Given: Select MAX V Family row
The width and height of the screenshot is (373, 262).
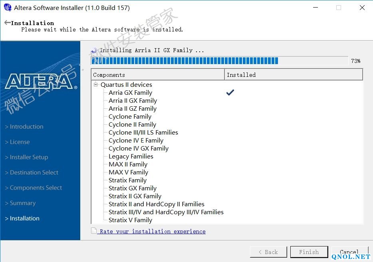Looking at the screenshot, I should pyautogui.click(x=128, y=172).
